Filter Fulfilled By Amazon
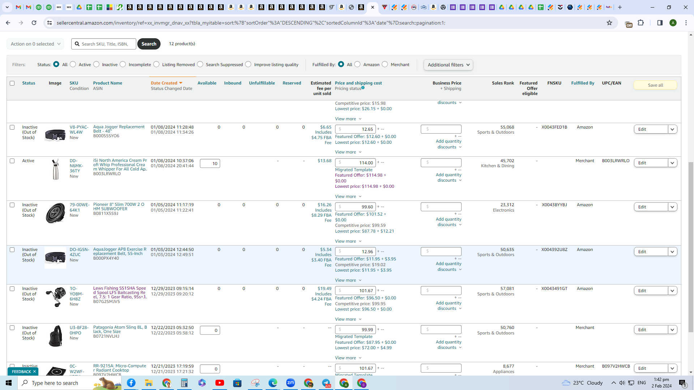 (x=357, y=64)
